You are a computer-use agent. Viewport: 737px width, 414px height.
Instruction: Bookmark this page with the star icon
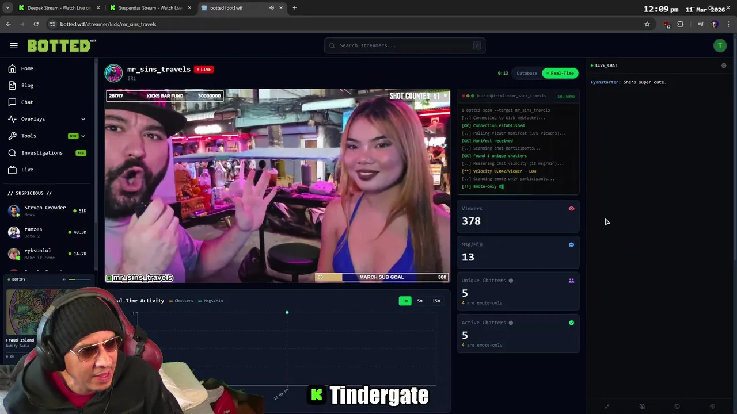(647, 24)
